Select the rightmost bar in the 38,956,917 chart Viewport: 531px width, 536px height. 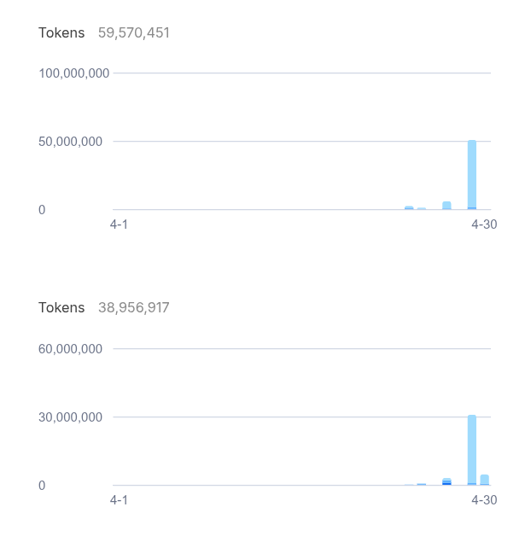485,480
